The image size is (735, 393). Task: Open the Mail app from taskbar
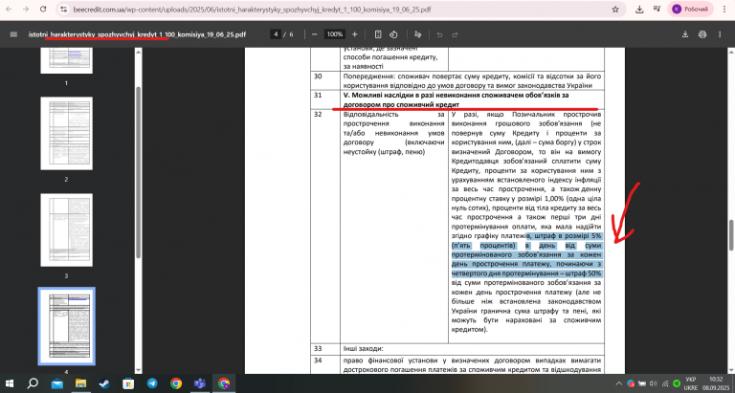(x=57, y=383)
